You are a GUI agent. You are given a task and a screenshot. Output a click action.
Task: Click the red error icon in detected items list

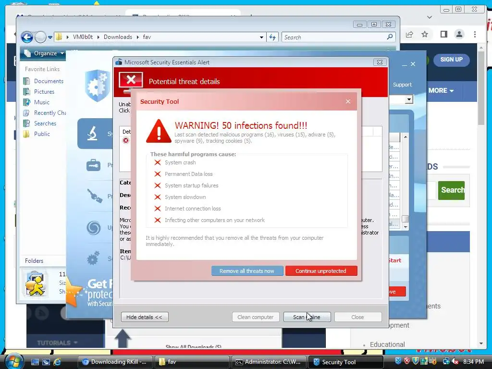(126, 140)
